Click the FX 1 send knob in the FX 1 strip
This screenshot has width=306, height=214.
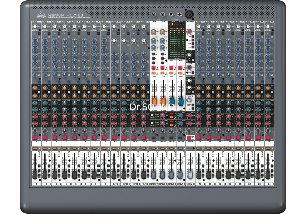154,31
